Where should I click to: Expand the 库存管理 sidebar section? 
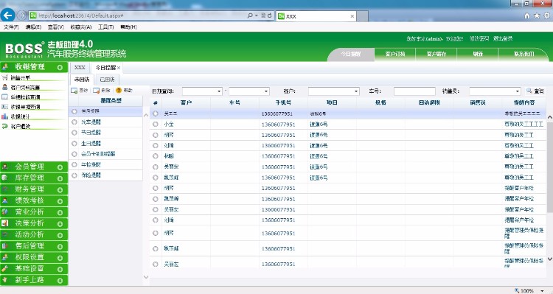(60, 178)
